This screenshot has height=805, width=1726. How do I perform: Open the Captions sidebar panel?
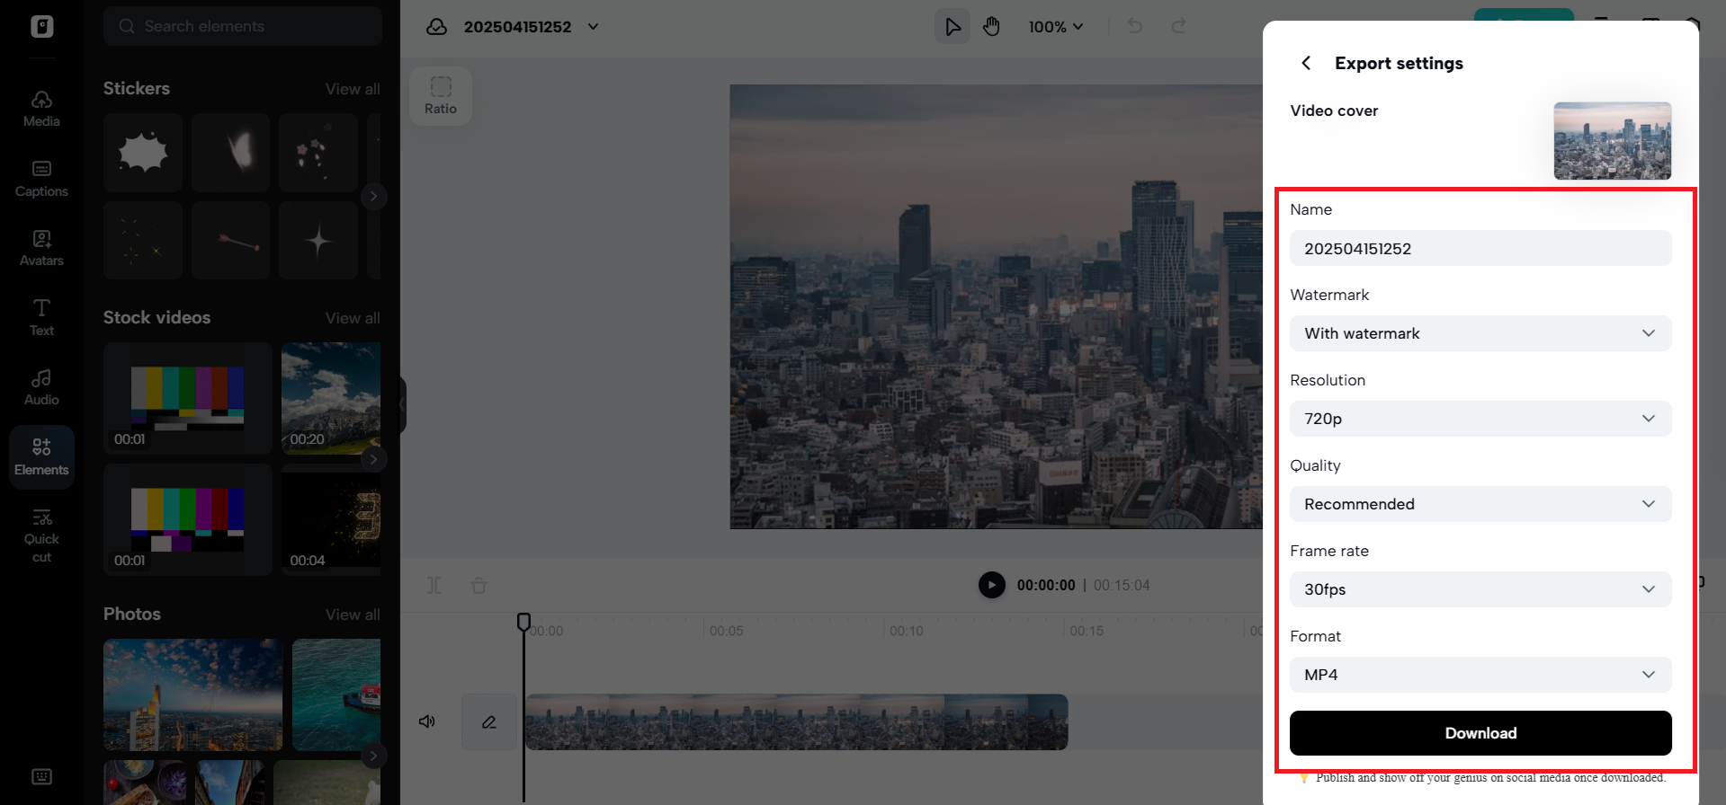point(41,179)
